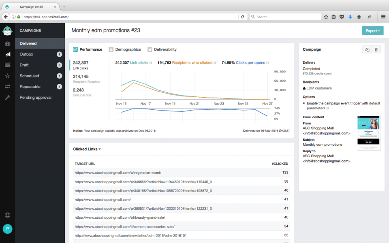The height and width of the screenshot is (243, 389).
Task: Click the browser Search field
Action: 285,17
